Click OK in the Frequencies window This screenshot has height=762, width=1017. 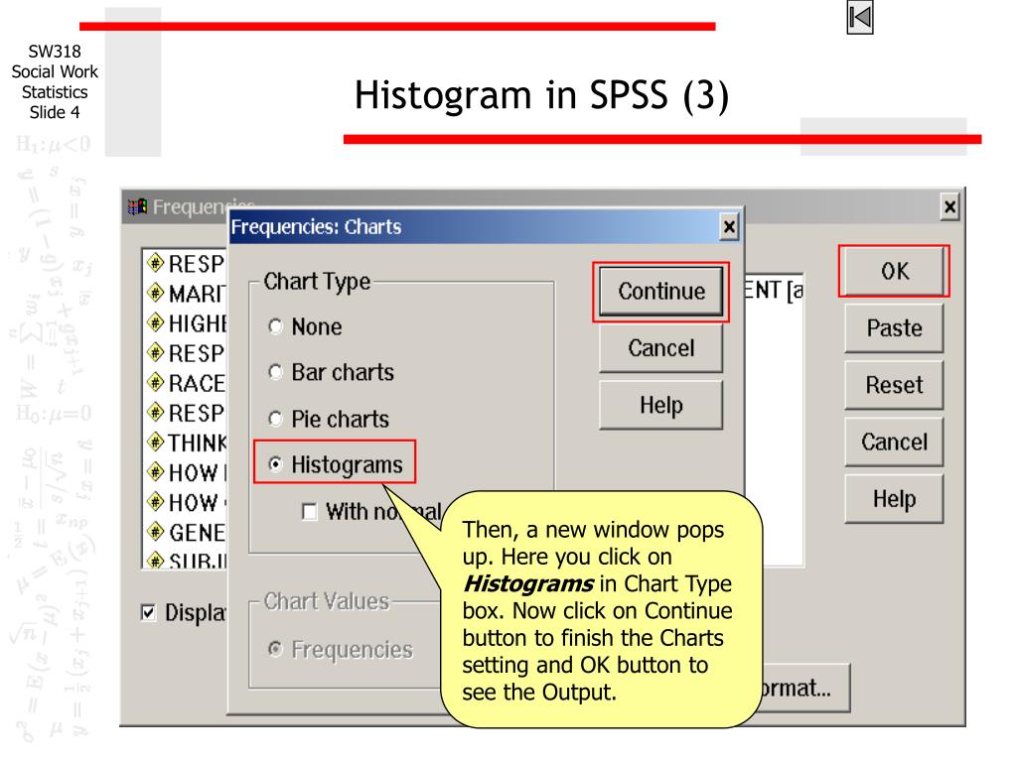(x=894, y=271)
